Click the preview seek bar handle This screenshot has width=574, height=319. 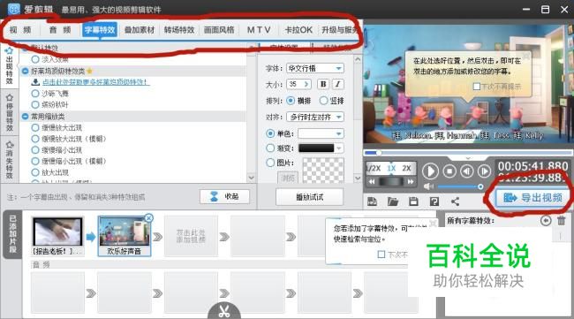(x=378, y=153)
